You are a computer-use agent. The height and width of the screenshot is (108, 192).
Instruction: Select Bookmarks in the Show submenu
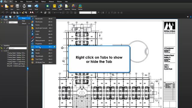coord(43,19)
